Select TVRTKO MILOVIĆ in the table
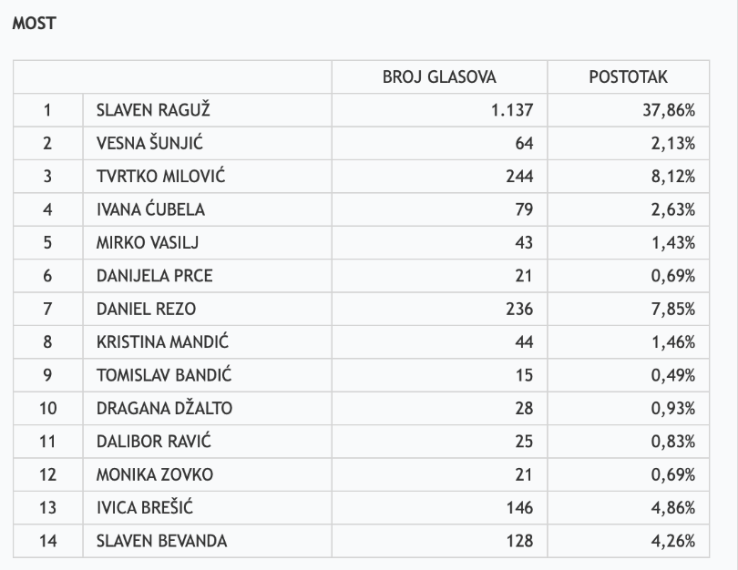The width and height of the screenshot is (738, 570). [x=160, y=177]
